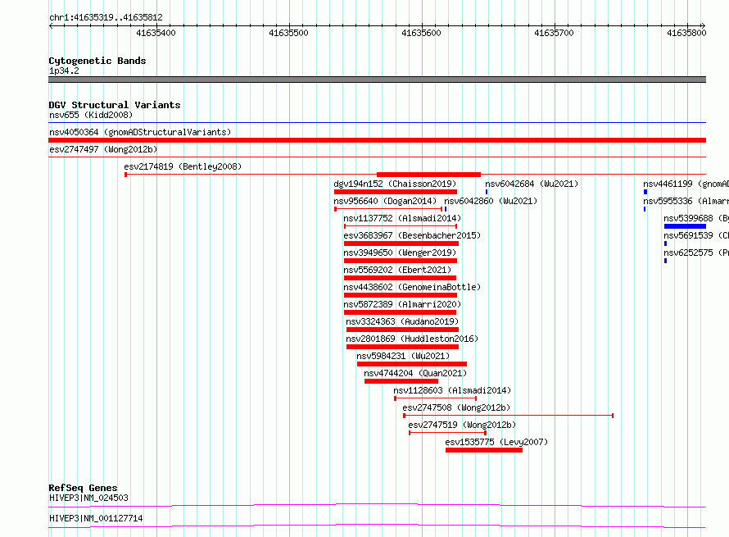This screenshot has width=729, height=537.
Task: Select the dgv194n152 (Chaisson2019) variant bar
Action: (x=395, y=192)
